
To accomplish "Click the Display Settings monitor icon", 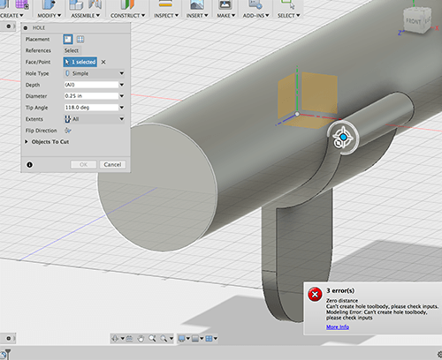I will pyautogui.click(x=181, y=339).
